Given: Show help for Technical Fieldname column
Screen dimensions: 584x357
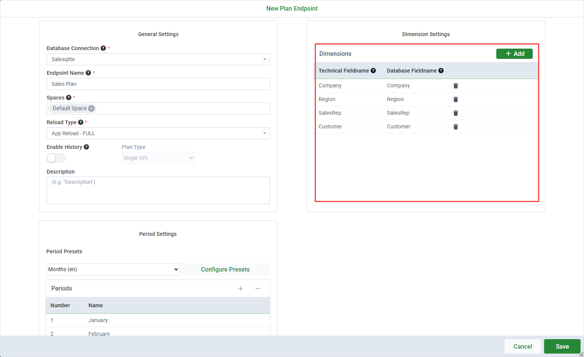Looking at the screenshot, I should pos(373,71).
